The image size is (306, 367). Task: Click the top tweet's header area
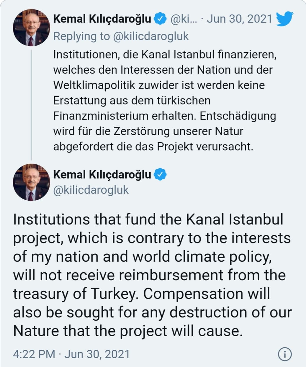click(148, 19)
